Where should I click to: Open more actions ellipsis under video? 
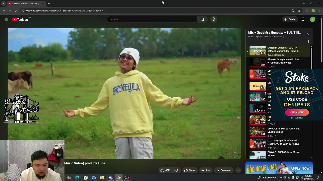[238, 170]
